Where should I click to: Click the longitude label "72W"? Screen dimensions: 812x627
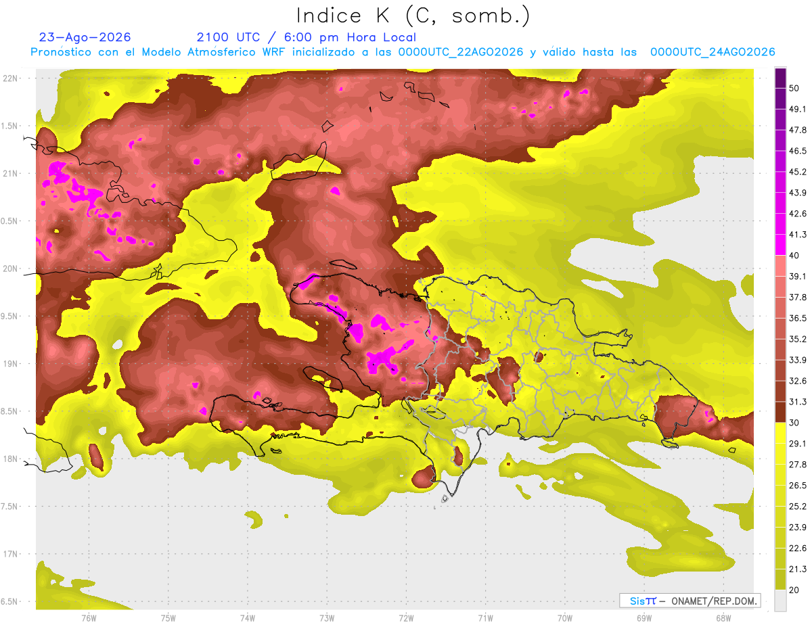click(406, 618)
